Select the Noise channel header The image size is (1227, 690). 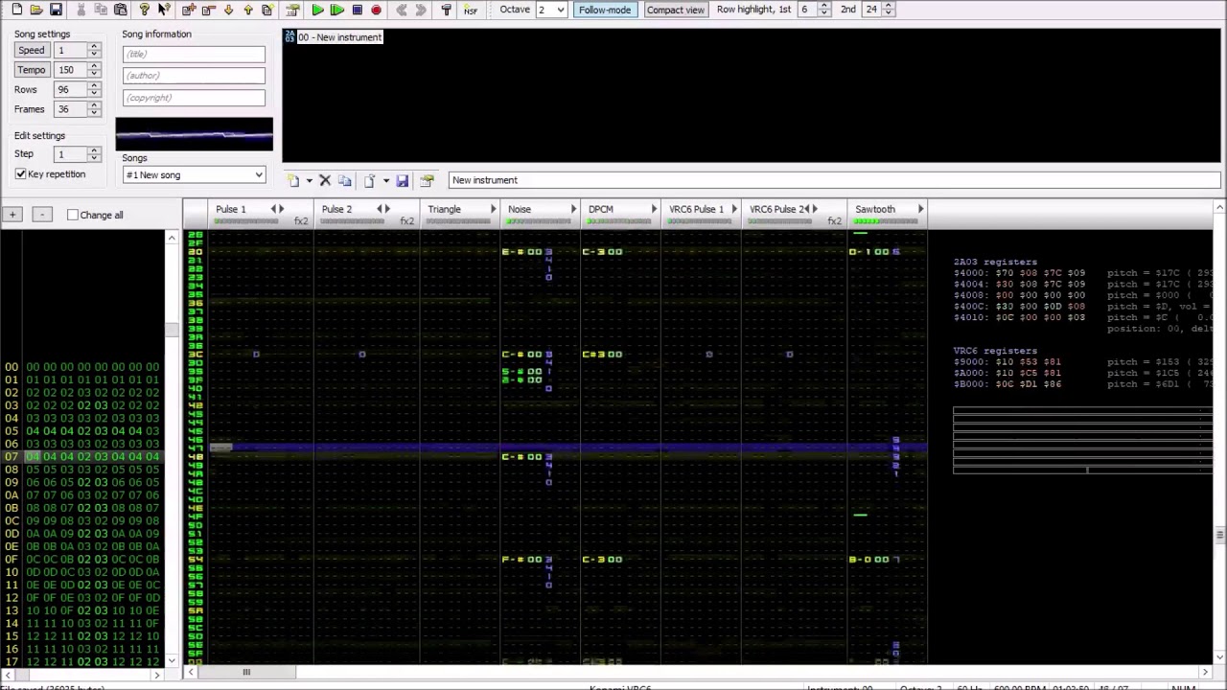tap(520, 209)
